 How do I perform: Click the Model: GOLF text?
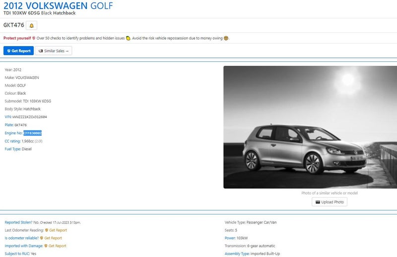click(15, 85)
